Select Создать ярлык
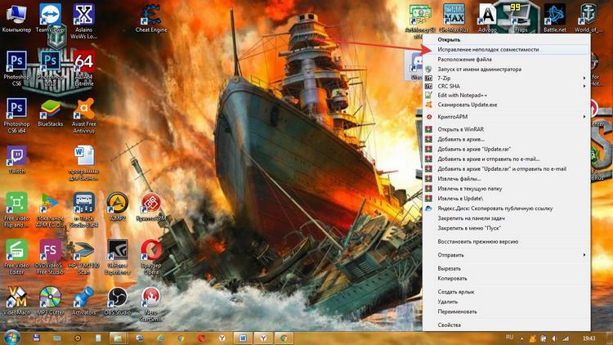The image size is (613, 345). tap(507, 292)
